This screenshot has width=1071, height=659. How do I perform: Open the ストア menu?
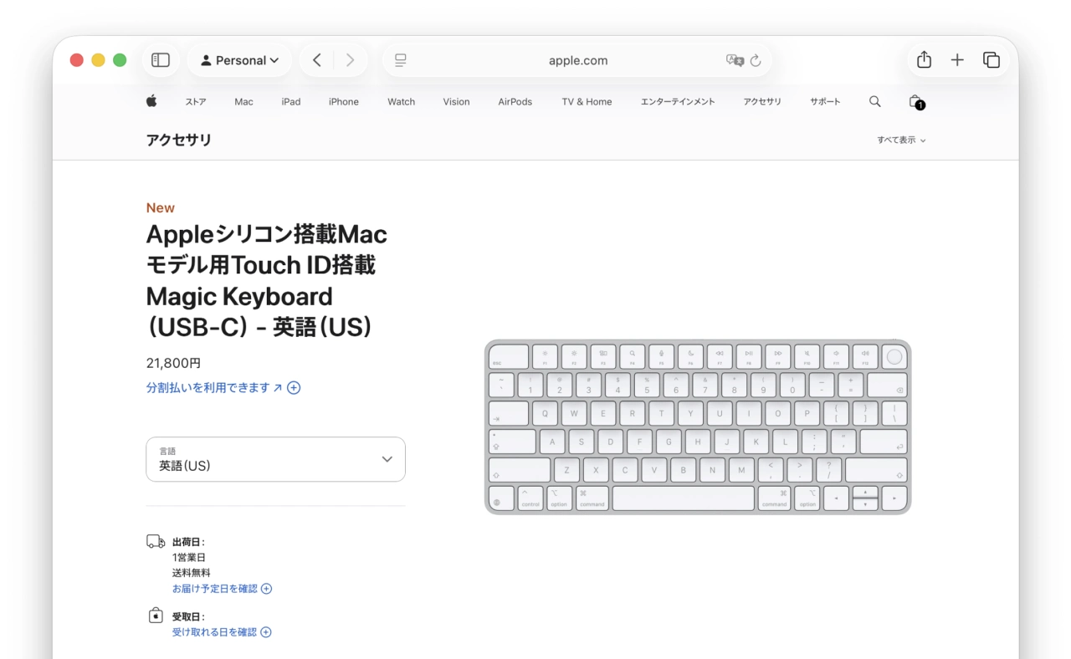pos(196,102)
